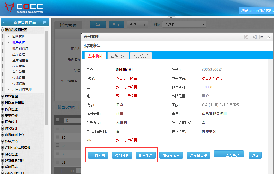Screen dimensions: 274x174
Task: Click the circular icon in the dialog title bar
Action: [247, 37]
